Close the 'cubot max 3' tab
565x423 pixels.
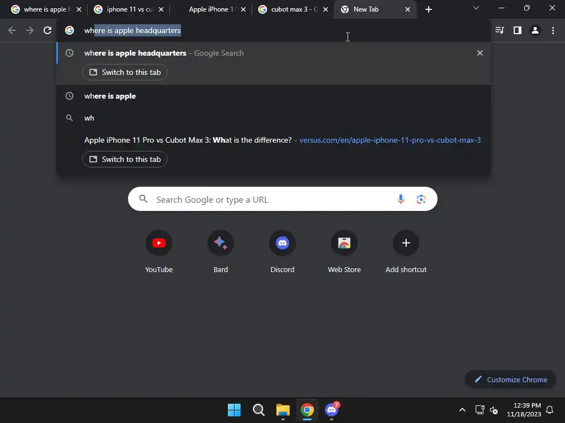coord(326,9)
